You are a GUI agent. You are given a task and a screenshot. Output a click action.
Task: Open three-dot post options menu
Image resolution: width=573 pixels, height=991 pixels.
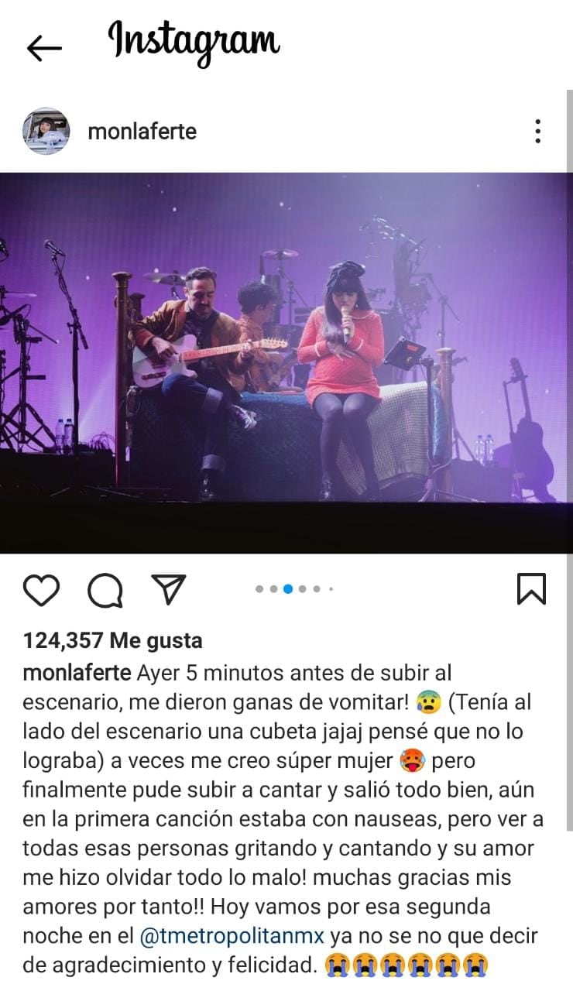[537, 132]
